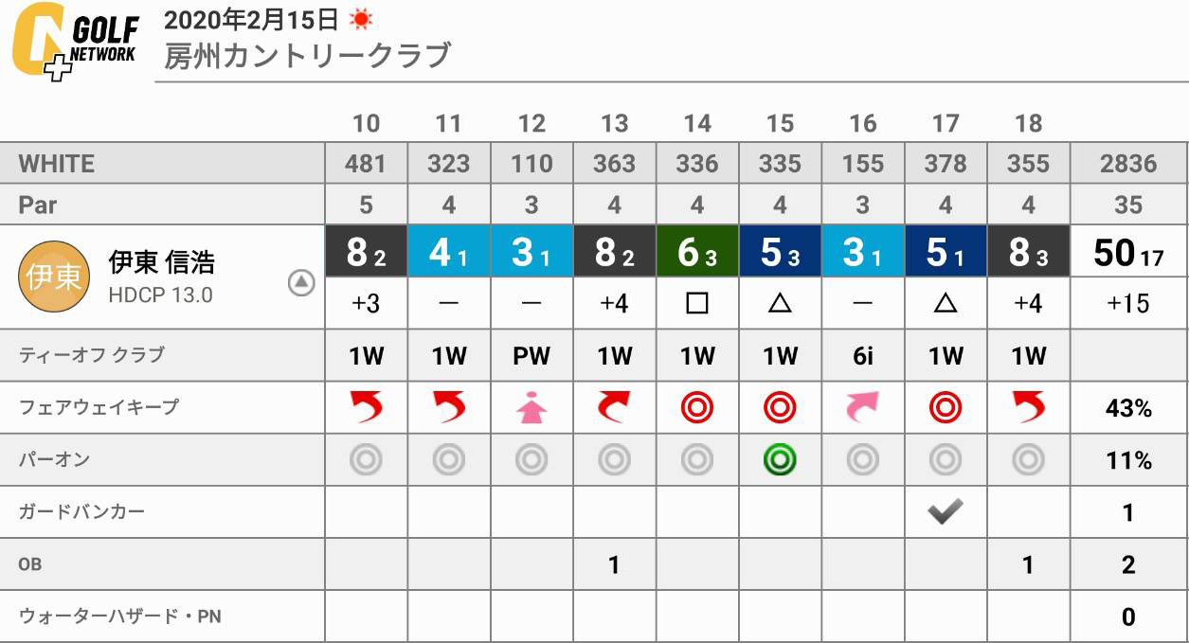
Task: Select the PW tee-off club on hole 12
Action: (531, 356)
